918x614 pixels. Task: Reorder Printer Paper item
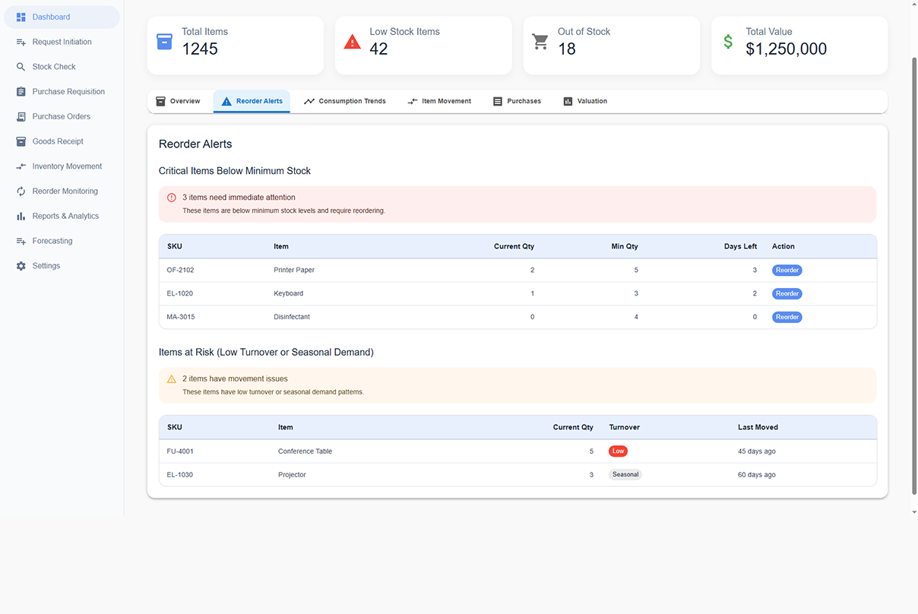click(787, 271)
